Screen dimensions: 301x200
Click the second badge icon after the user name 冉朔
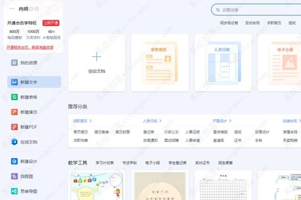click(37, 9)
